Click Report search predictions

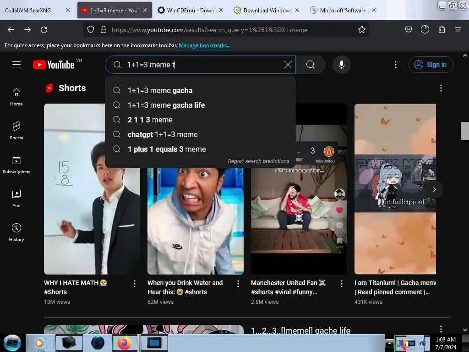(x=258, y=161)
